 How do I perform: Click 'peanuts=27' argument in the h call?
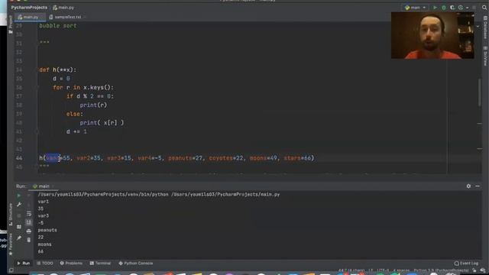point(185,158)
